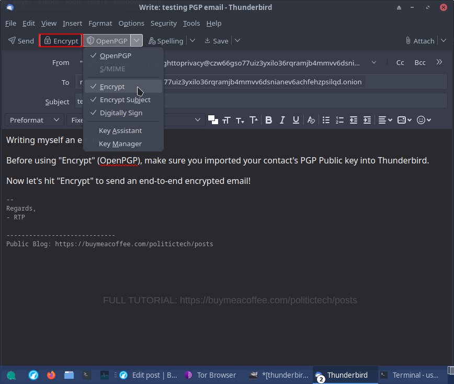Image resolution: width=454 pixels, height=384 pixels.
Task: Switch to Tor Browser window
Action: click(211, 375)
